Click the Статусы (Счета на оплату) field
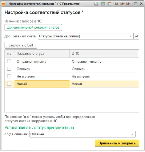Image resolution: width=145 pixels, height=152 pixels. coord(83,36)
